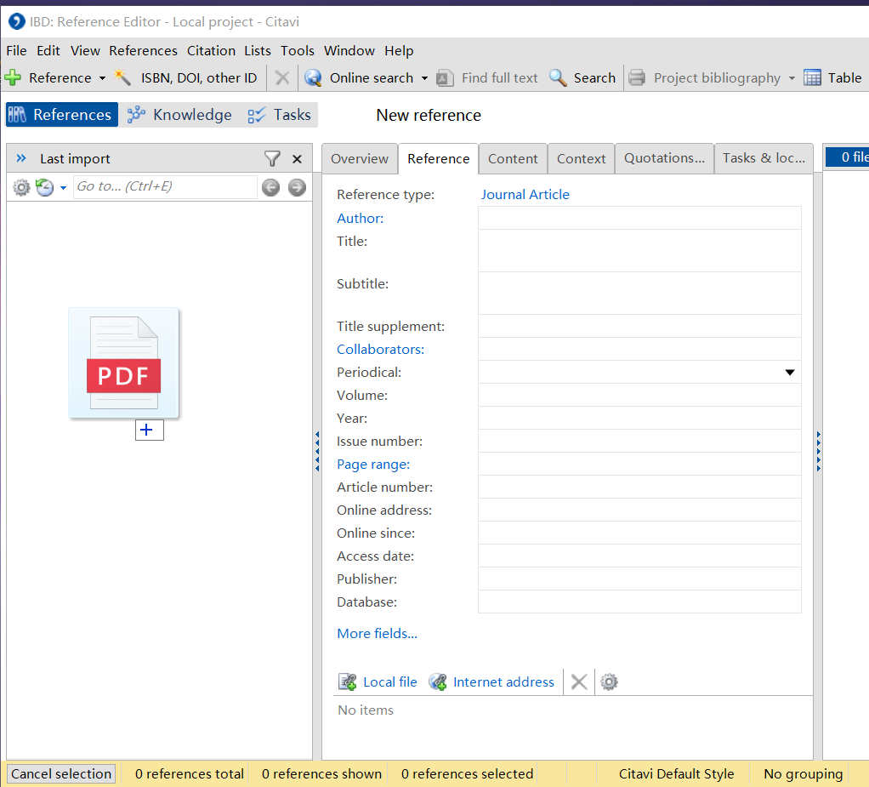Click the Project bibliography printer icon
The width and height of the screenshot is (869, 787).
(x=637, y=77)
